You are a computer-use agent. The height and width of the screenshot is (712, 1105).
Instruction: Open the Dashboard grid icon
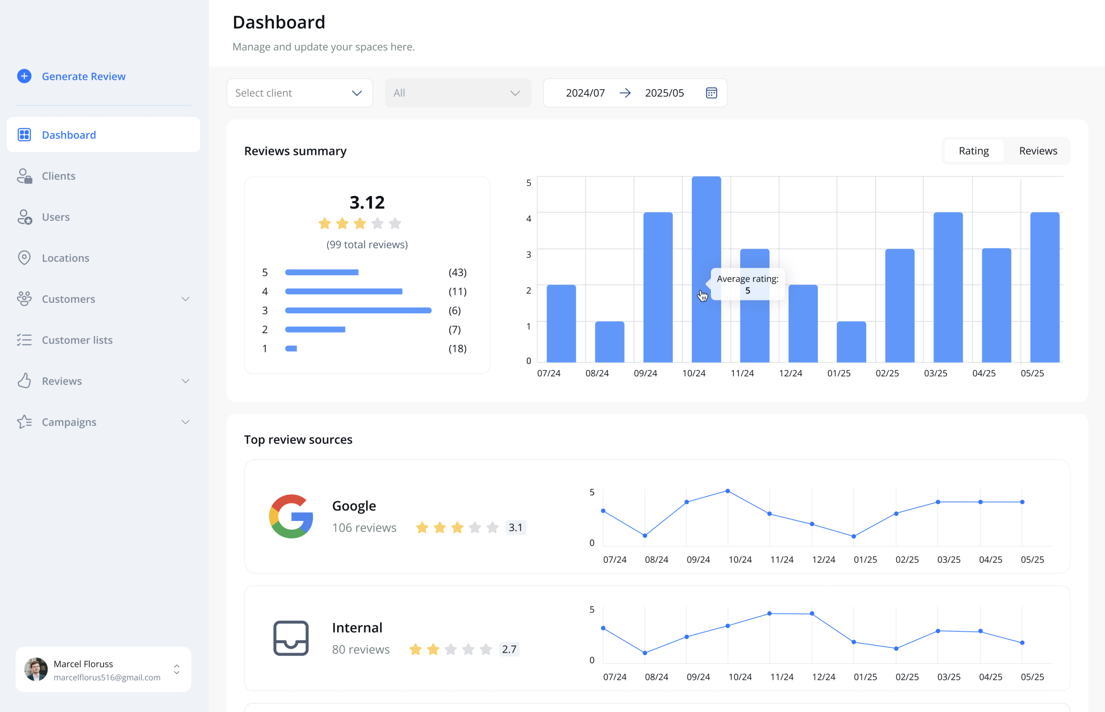pyautogui.click(x=24, y=135)
